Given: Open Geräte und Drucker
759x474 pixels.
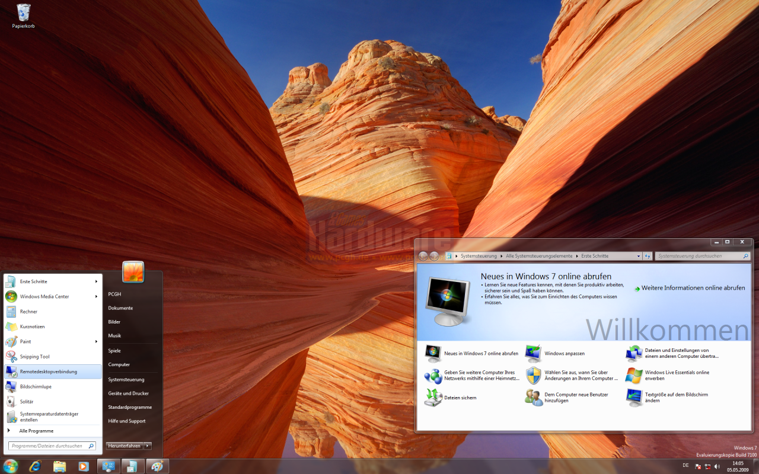Looking at the screenshot, I should tap(128, 393).
